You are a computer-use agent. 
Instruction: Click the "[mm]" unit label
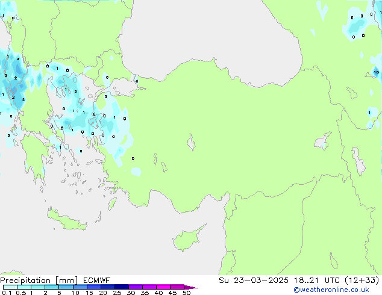pos(66,281)
